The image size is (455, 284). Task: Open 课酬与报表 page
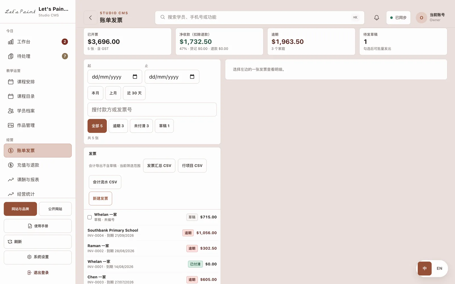pyautogui.click(x=38, y=179)
